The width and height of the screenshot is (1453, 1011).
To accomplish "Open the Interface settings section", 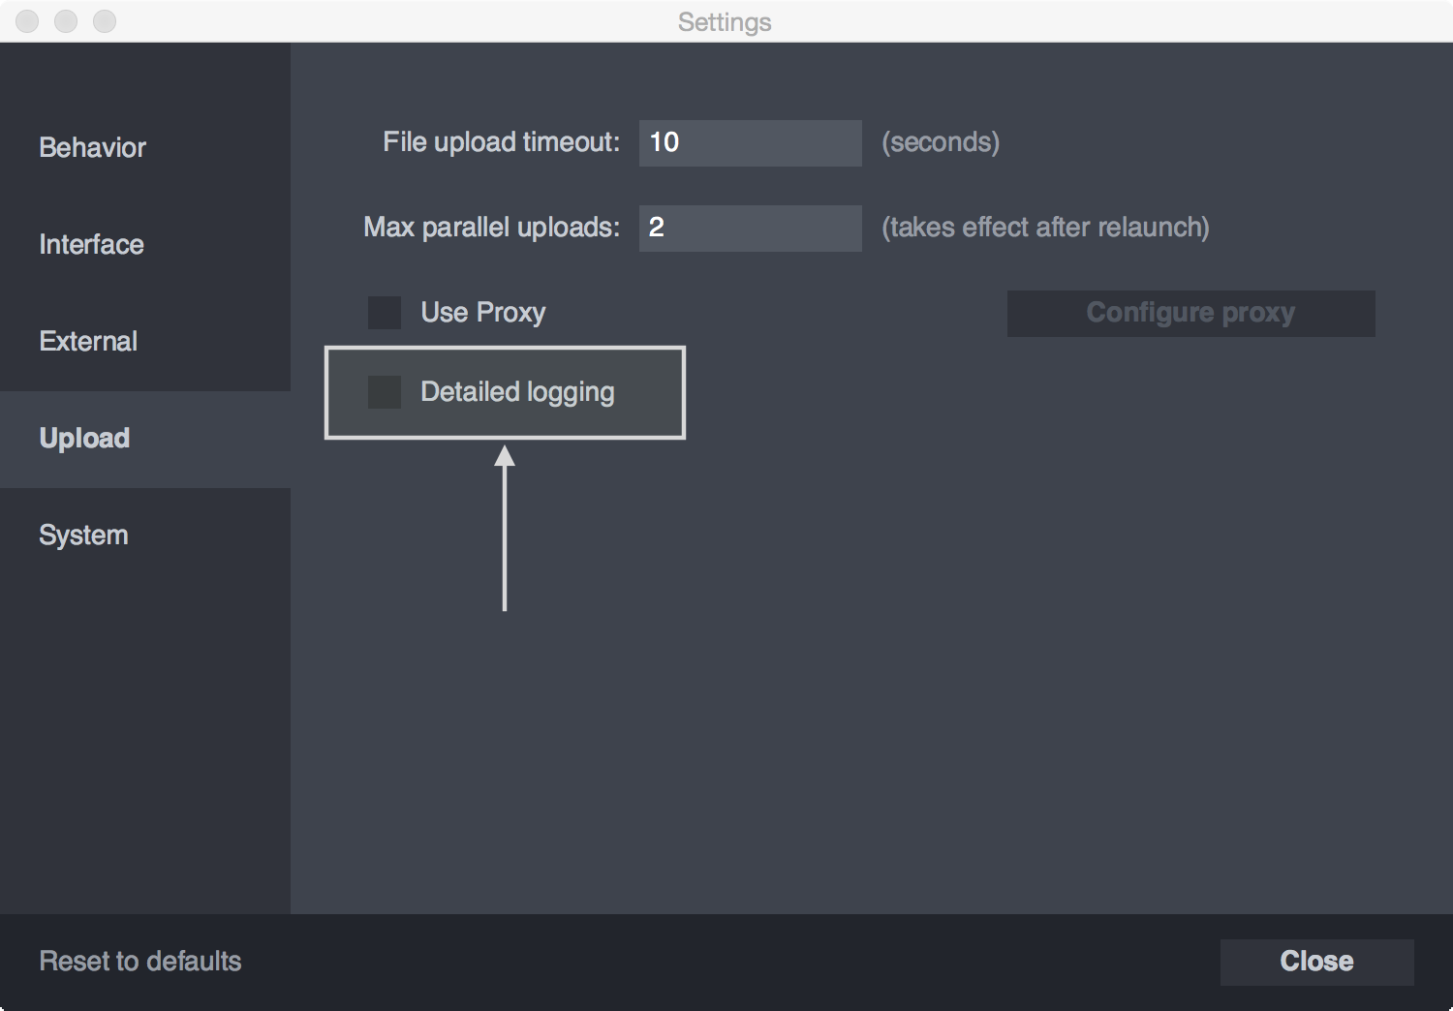I will click(x=92, y=244).
